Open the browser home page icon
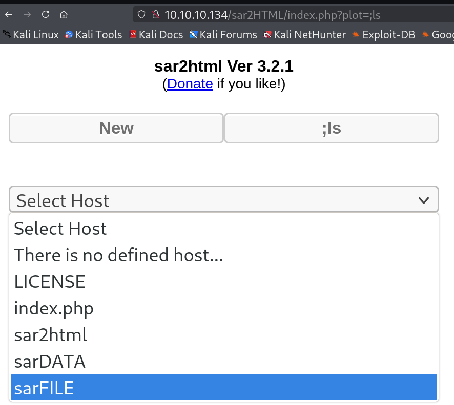 pyautogui.click(x=64, y=14)
